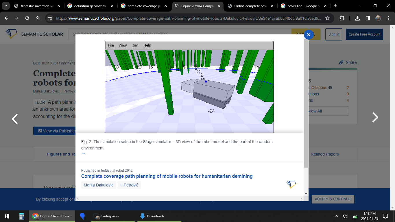Open browser downloads icon
This screenshot has width=395, height=222.
pos(357,18)
